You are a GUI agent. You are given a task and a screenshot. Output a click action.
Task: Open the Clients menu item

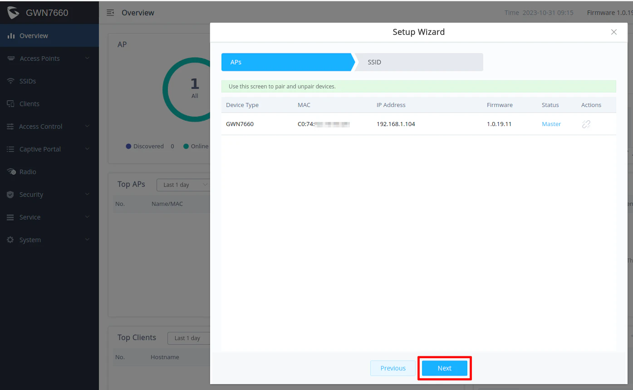click(49, 104)
